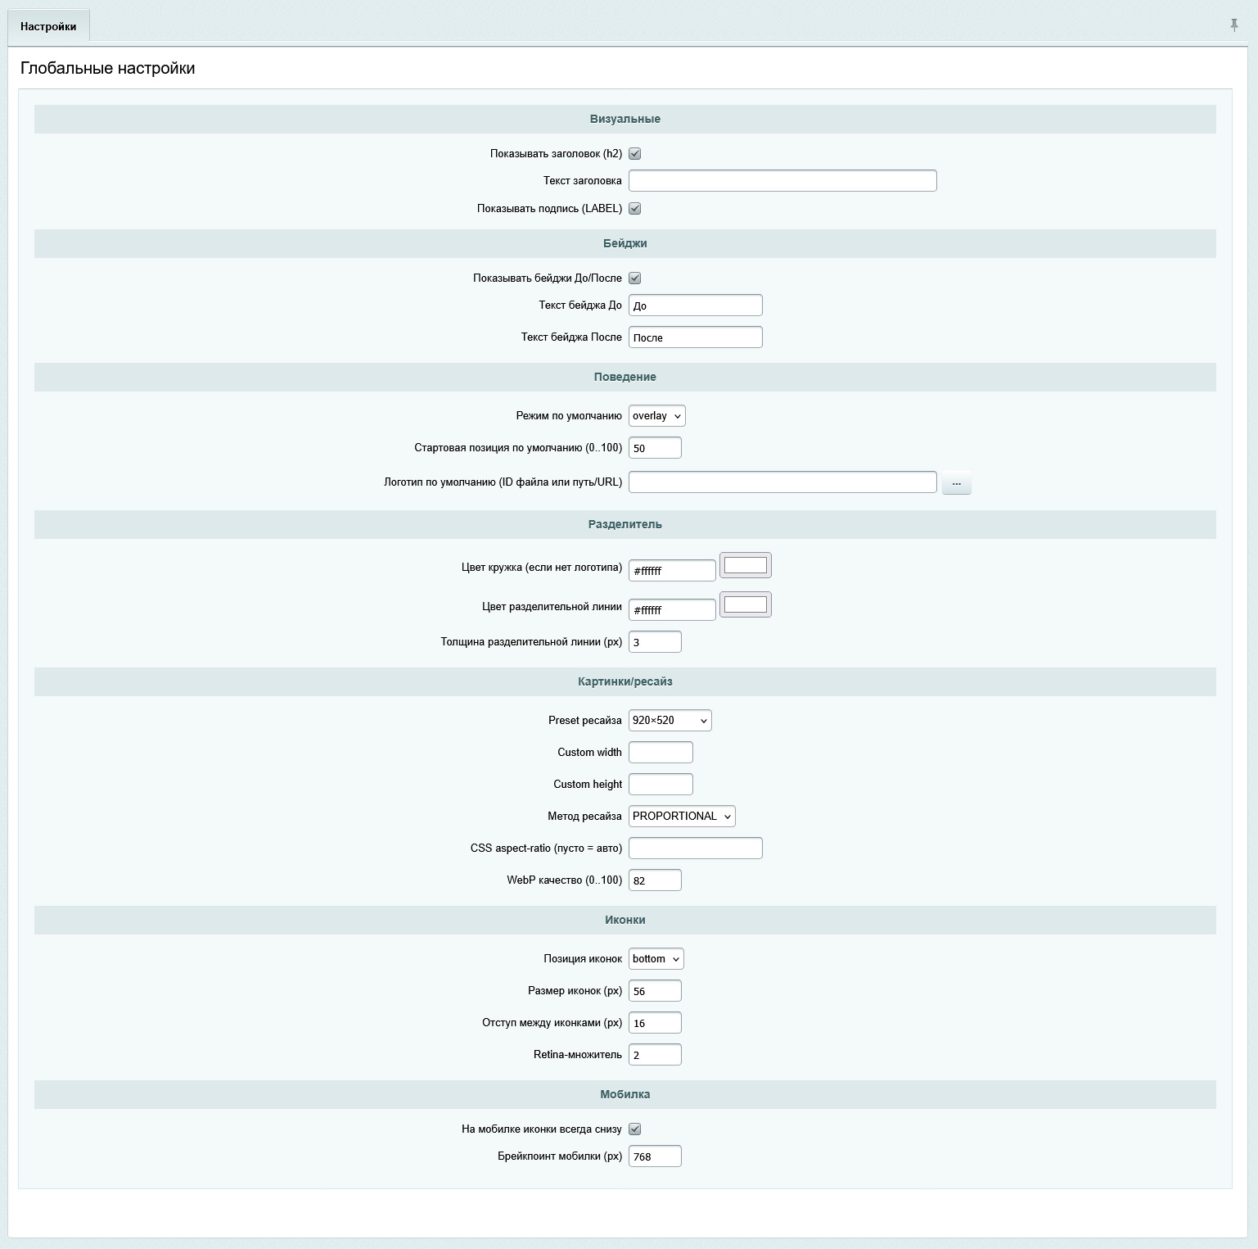Expand the Preset ресайза dropdown
Image resolution: width=1258 pixels, height=1249 pixels.
[670, 721]
